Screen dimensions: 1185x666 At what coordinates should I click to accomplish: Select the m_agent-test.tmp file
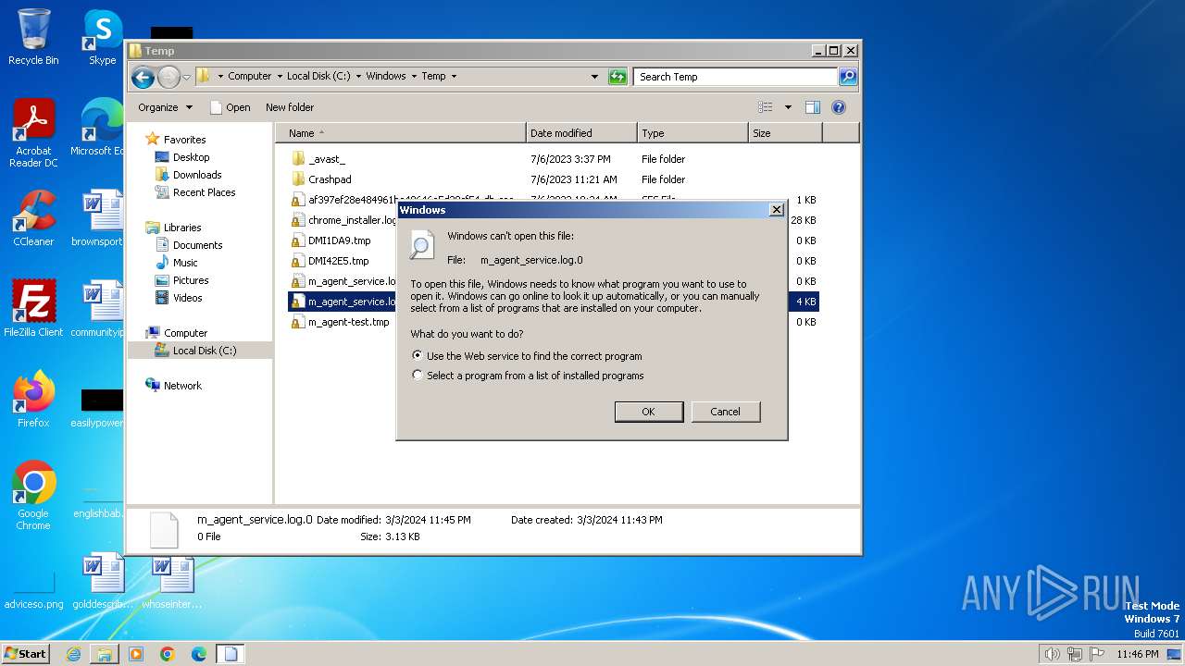click(x=348, y=322)
